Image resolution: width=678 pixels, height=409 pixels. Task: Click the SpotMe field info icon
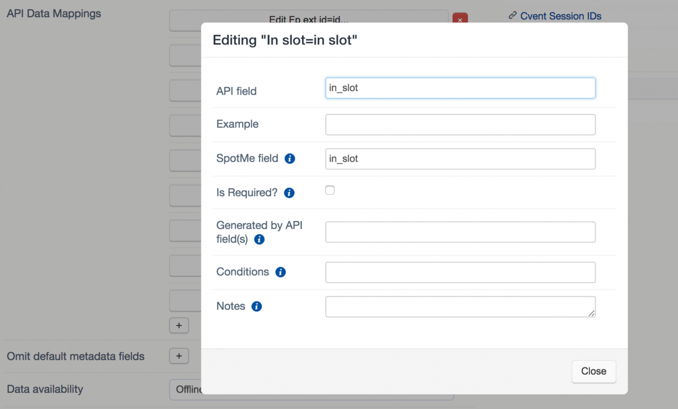pos(290,159)
